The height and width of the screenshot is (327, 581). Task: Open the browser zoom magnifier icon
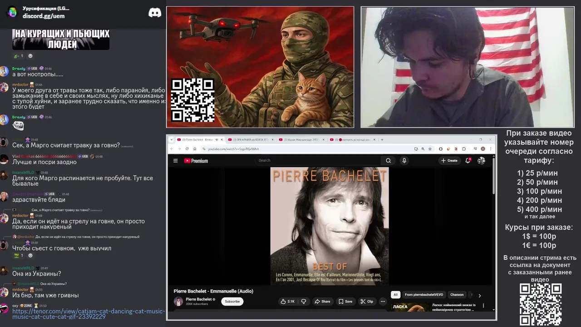click(423, 149)
